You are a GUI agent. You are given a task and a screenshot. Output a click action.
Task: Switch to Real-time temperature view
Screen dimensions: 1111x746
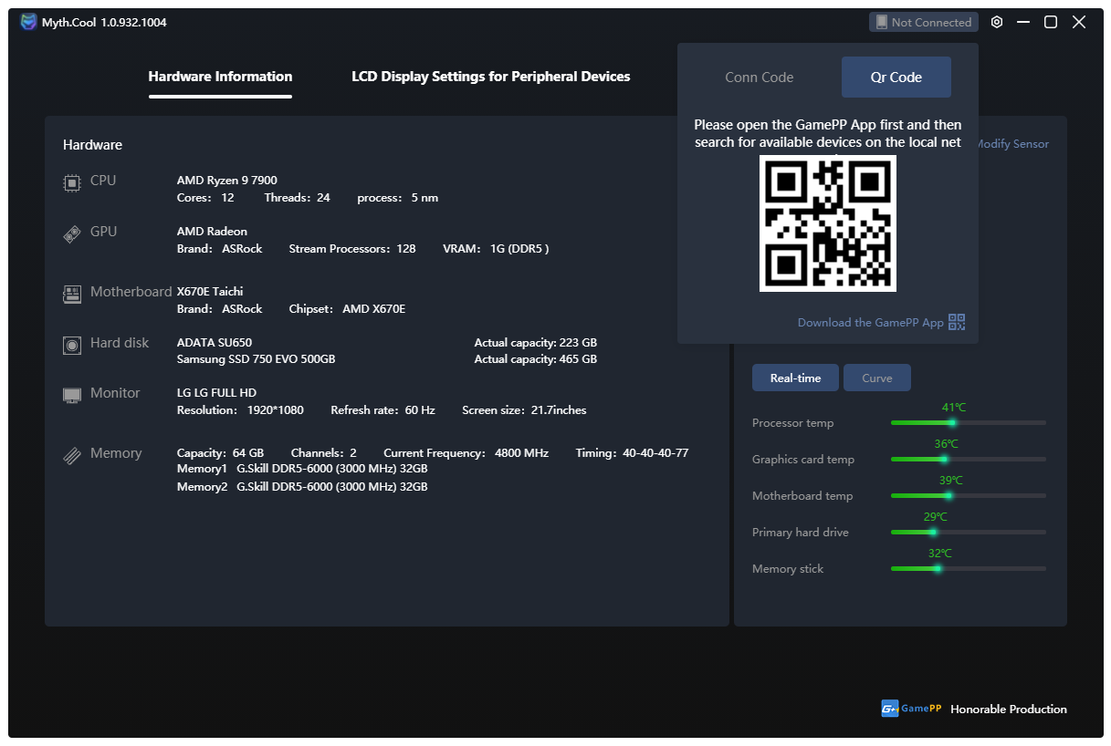tap(795, 378)
